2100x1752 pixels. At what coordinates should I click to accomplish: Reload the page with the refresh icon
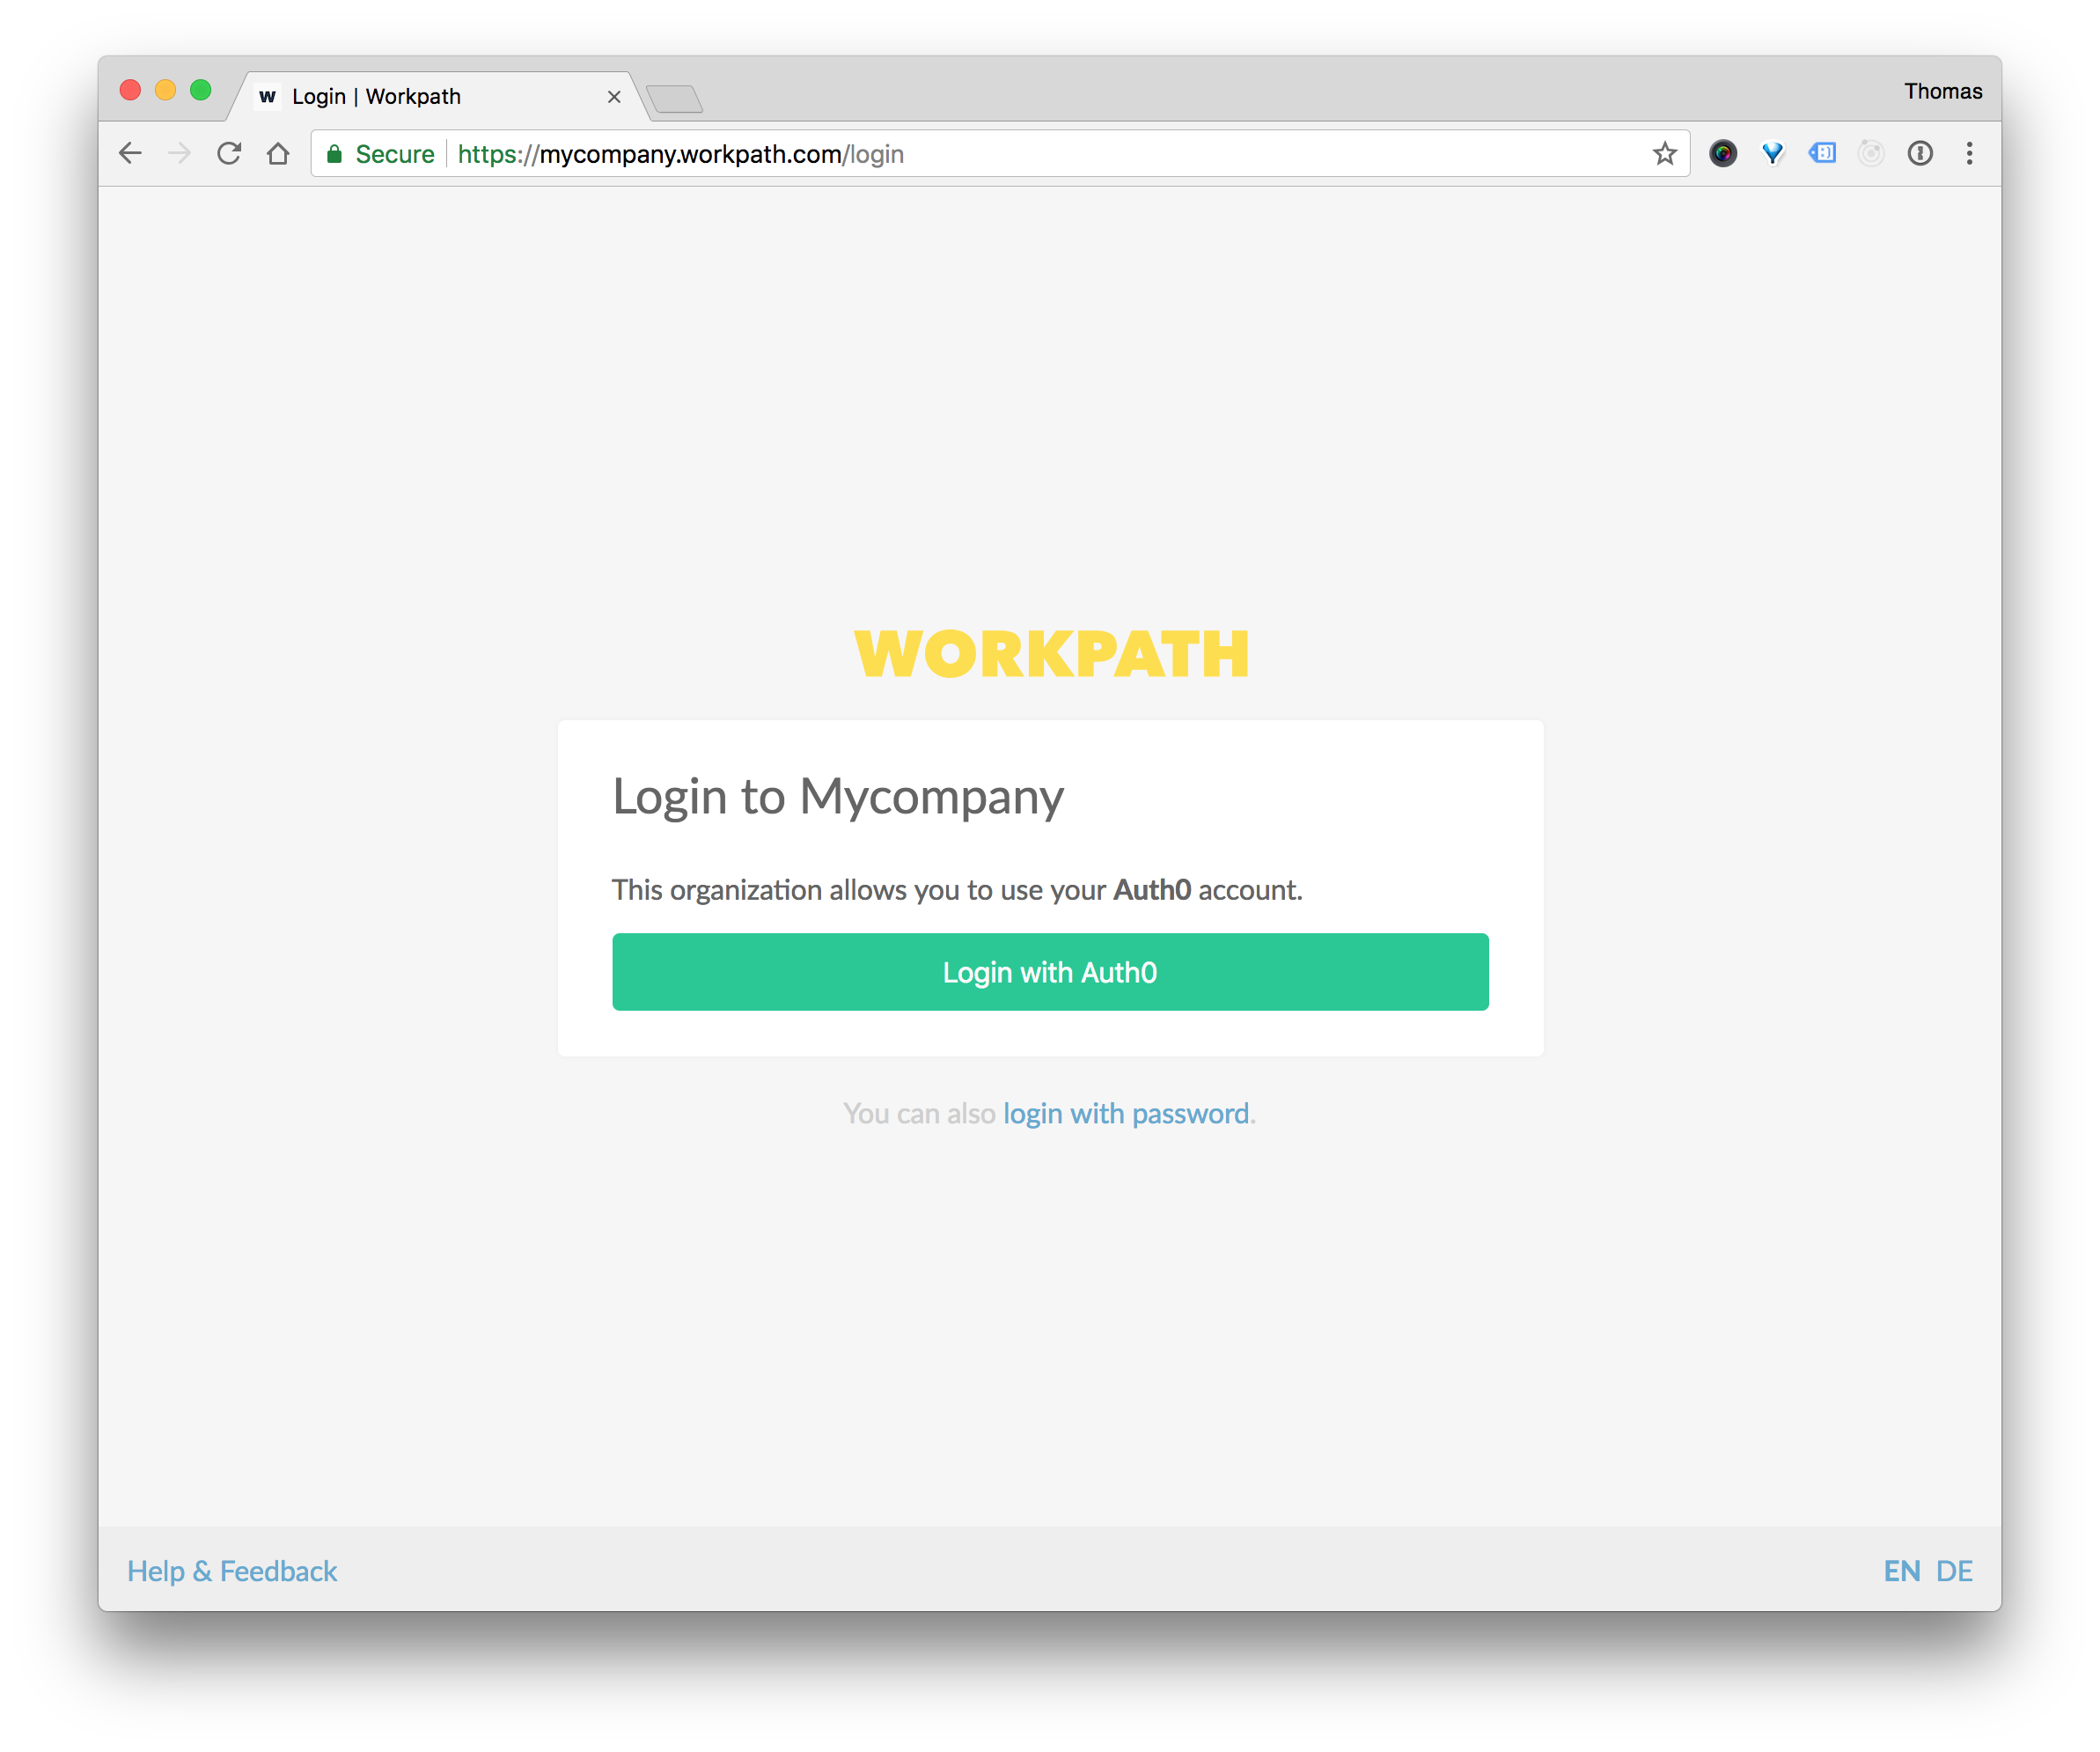(229, 153)
